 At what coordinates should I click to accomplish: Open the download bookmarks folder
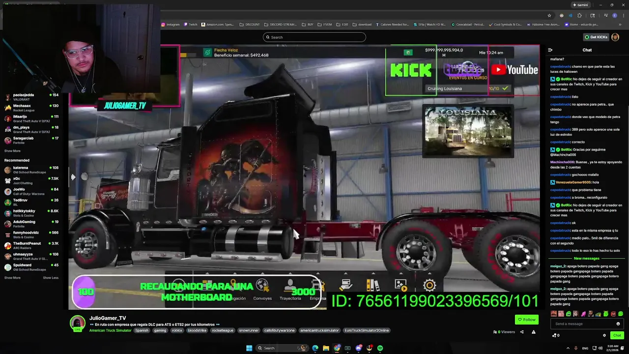[x=362, y=24]
